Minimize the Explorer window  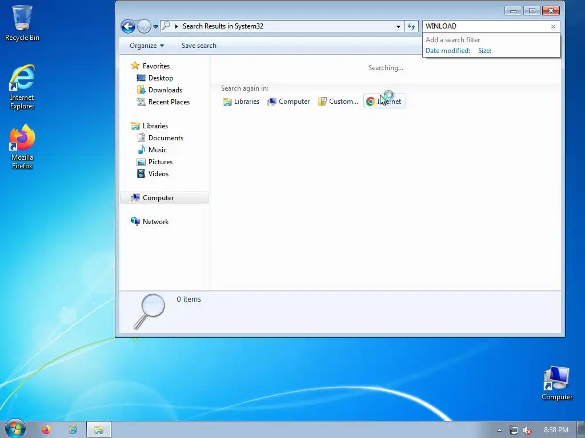click(513, 10)
